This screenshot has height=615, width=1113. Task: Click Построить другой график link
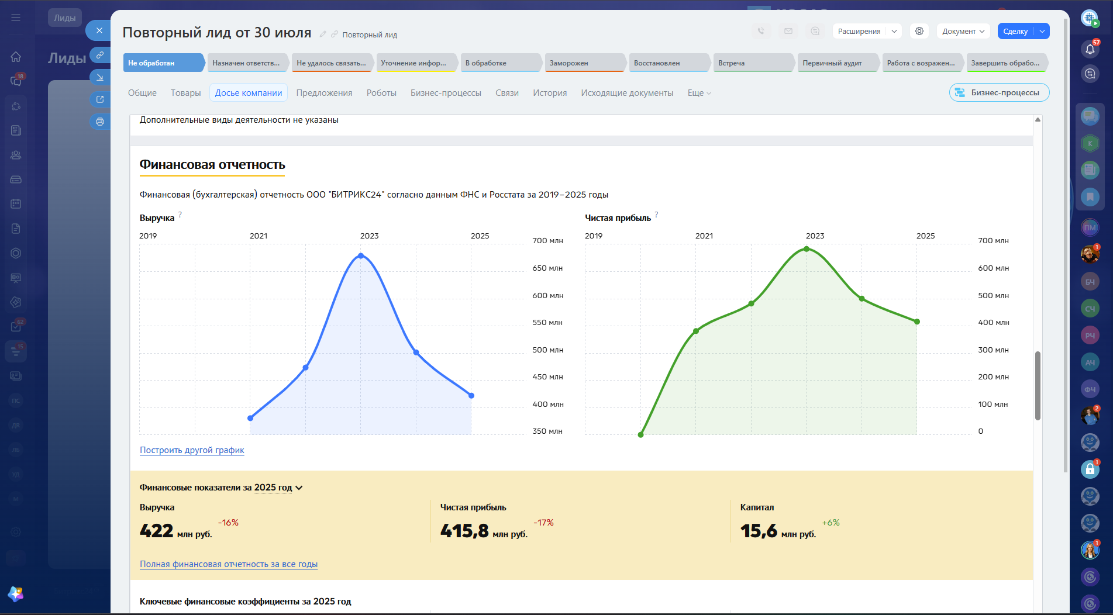(x=192, y=450)
